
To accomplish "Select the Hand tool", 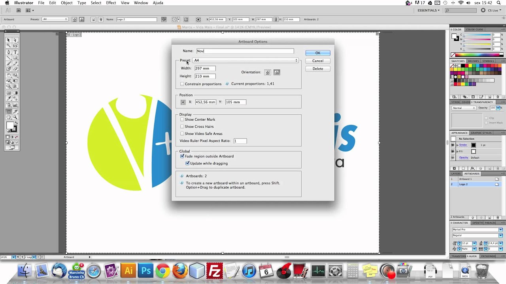I will click(8, 117).
